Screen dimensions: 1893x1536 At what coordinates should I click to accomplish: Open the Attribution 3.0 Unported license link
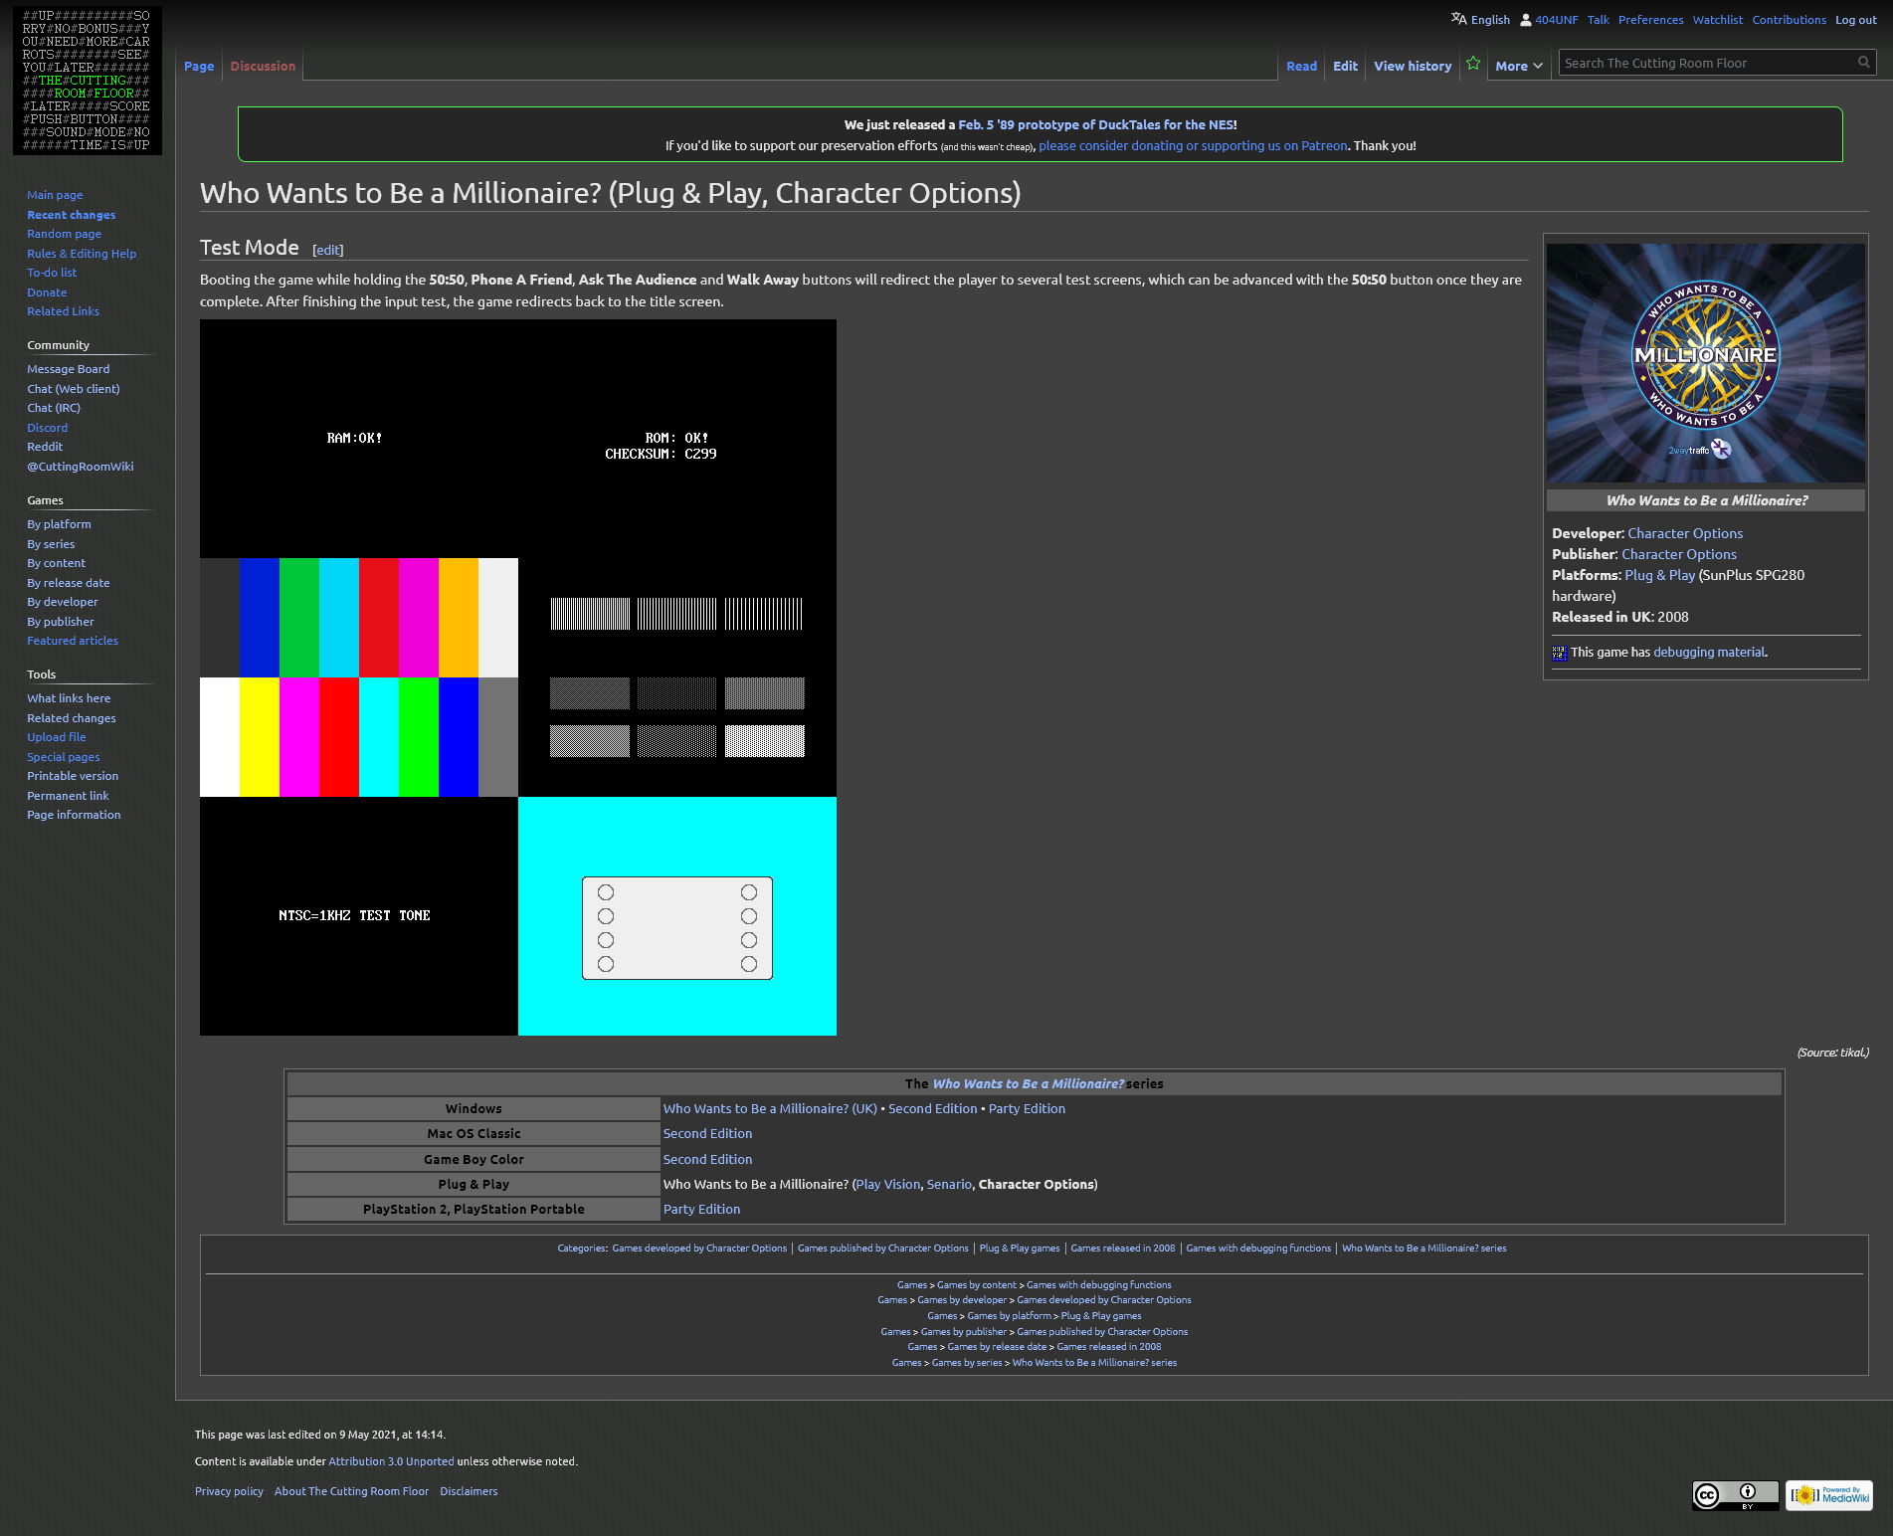391,1461
